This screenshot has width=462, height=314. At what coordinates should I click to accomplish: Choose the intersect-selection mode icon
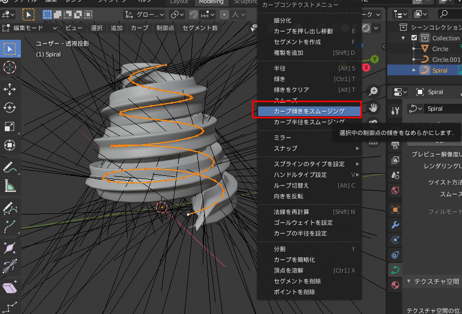point(88,15)
